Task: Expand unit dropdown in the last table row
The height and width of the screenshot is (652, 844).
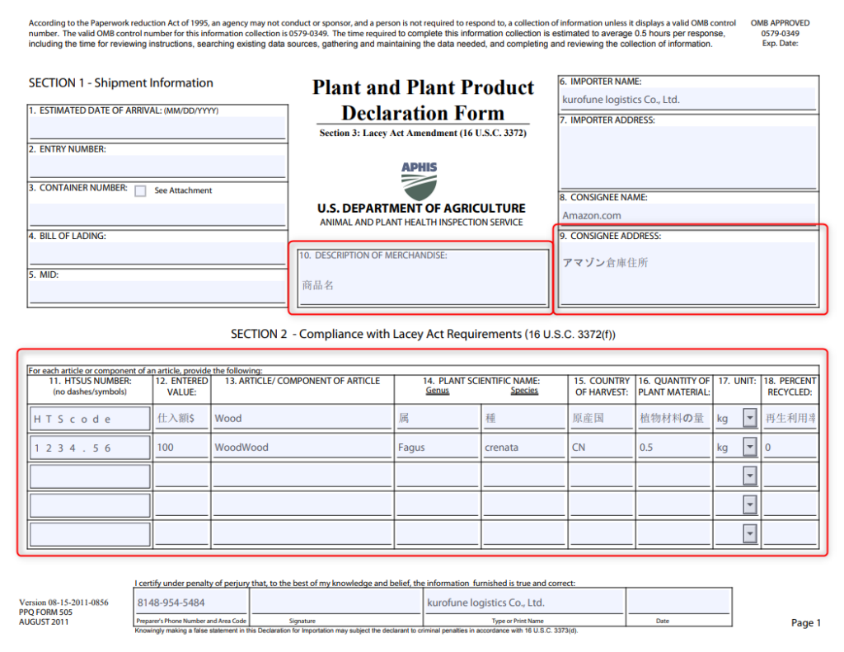Action: coord(749,534)
